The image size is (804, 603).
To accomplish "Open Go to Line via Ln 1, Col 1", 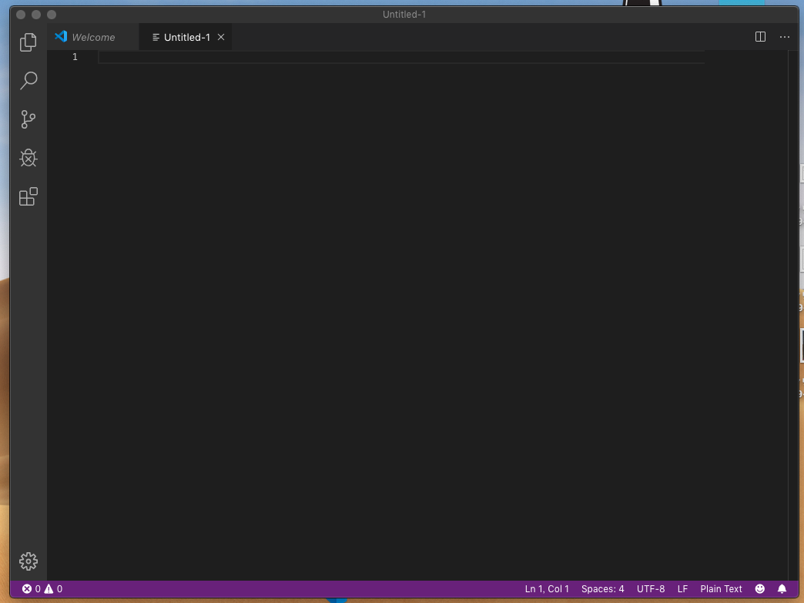I will 547,588.
